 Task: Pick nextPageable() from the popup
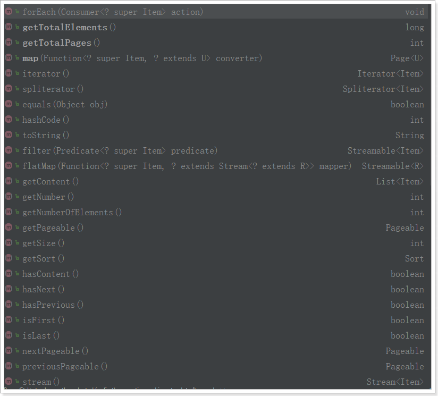[55, 351]
